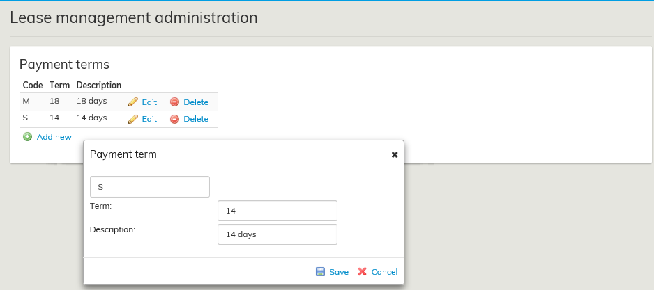This screenshot has width=654, height=290.
Task: Focus the code field containing S
Action: point(150,186)
